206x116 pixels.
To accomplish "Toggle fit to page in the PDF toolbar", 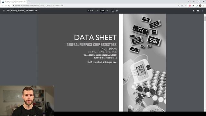I will [x=113, y=11].
